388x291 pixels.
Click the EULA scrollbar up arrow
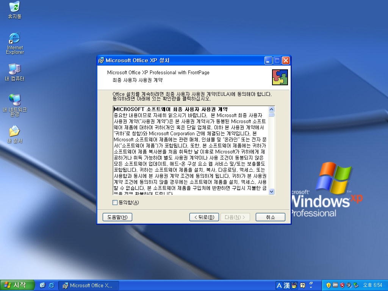coord(271,110)
